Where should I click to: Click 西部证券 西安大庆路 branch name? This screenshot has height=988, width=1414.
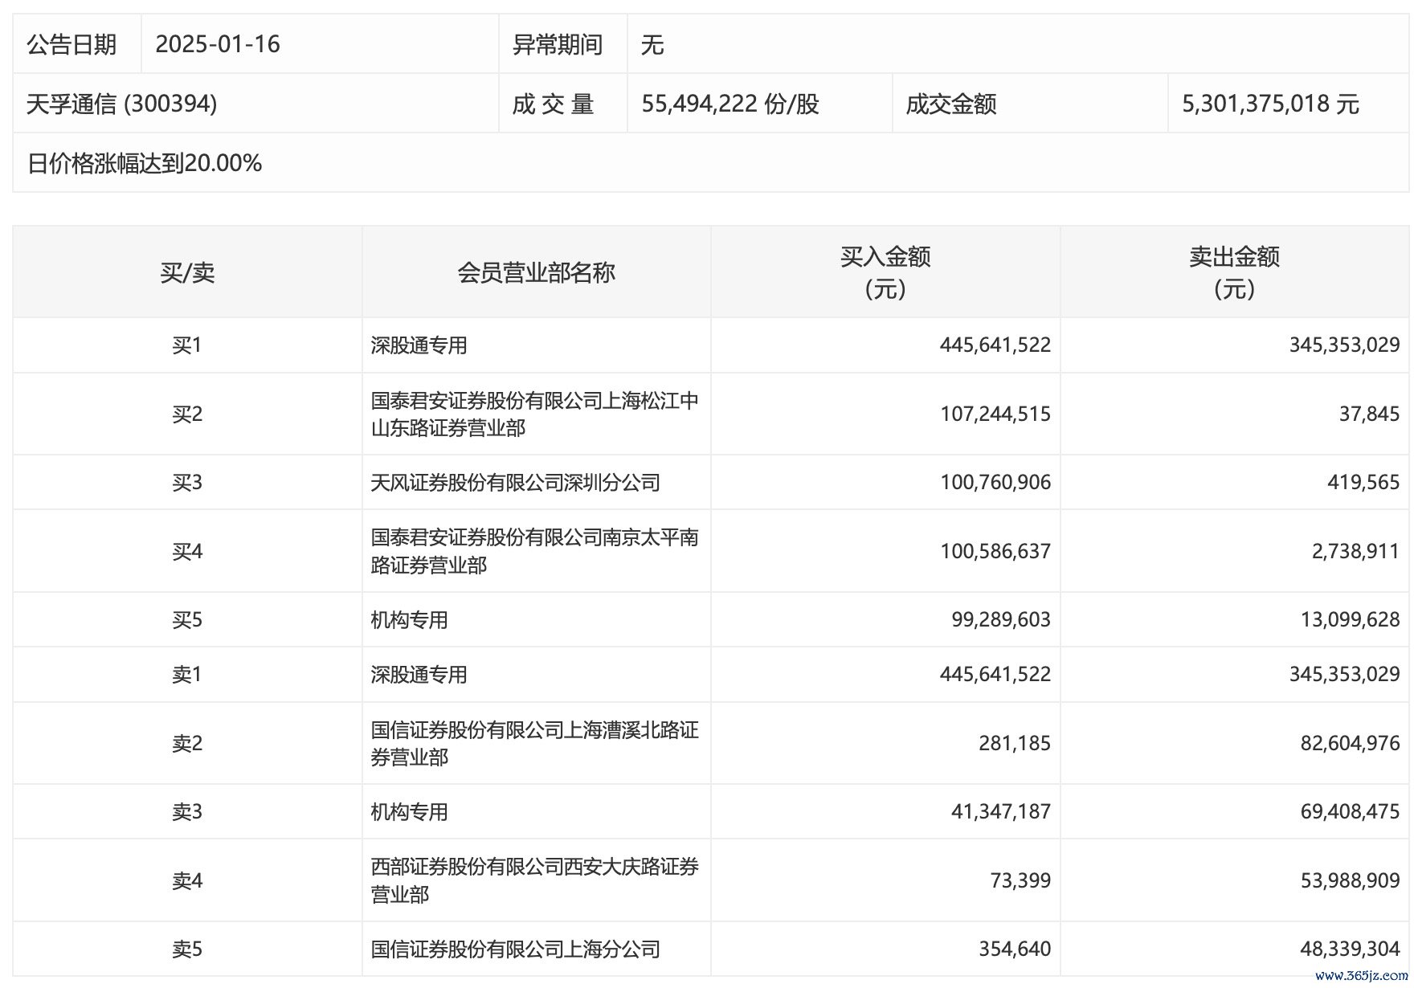click(x=534, y=880)
